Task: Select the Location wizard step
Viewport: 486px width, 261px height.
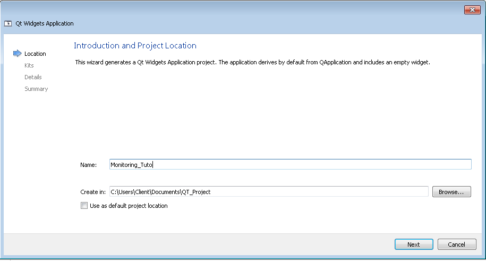Action: (x=35, y=54)
